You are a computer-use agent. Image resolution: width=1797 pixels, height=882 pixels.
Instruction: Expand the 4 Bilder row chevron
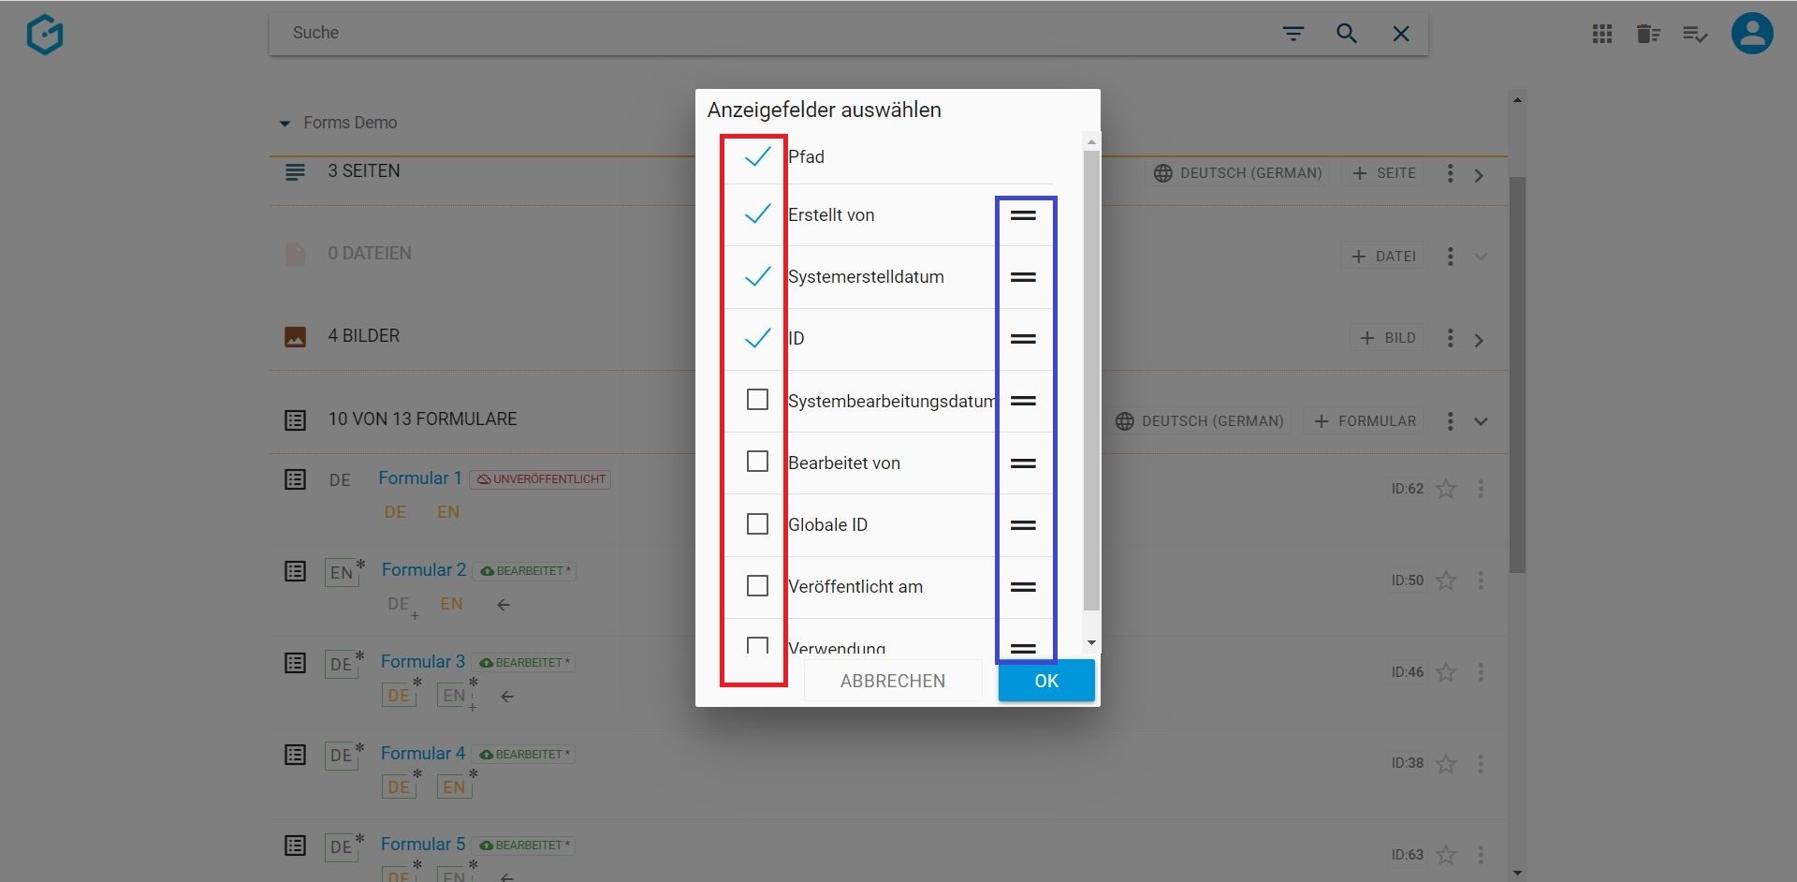[x=1479, y=340]
